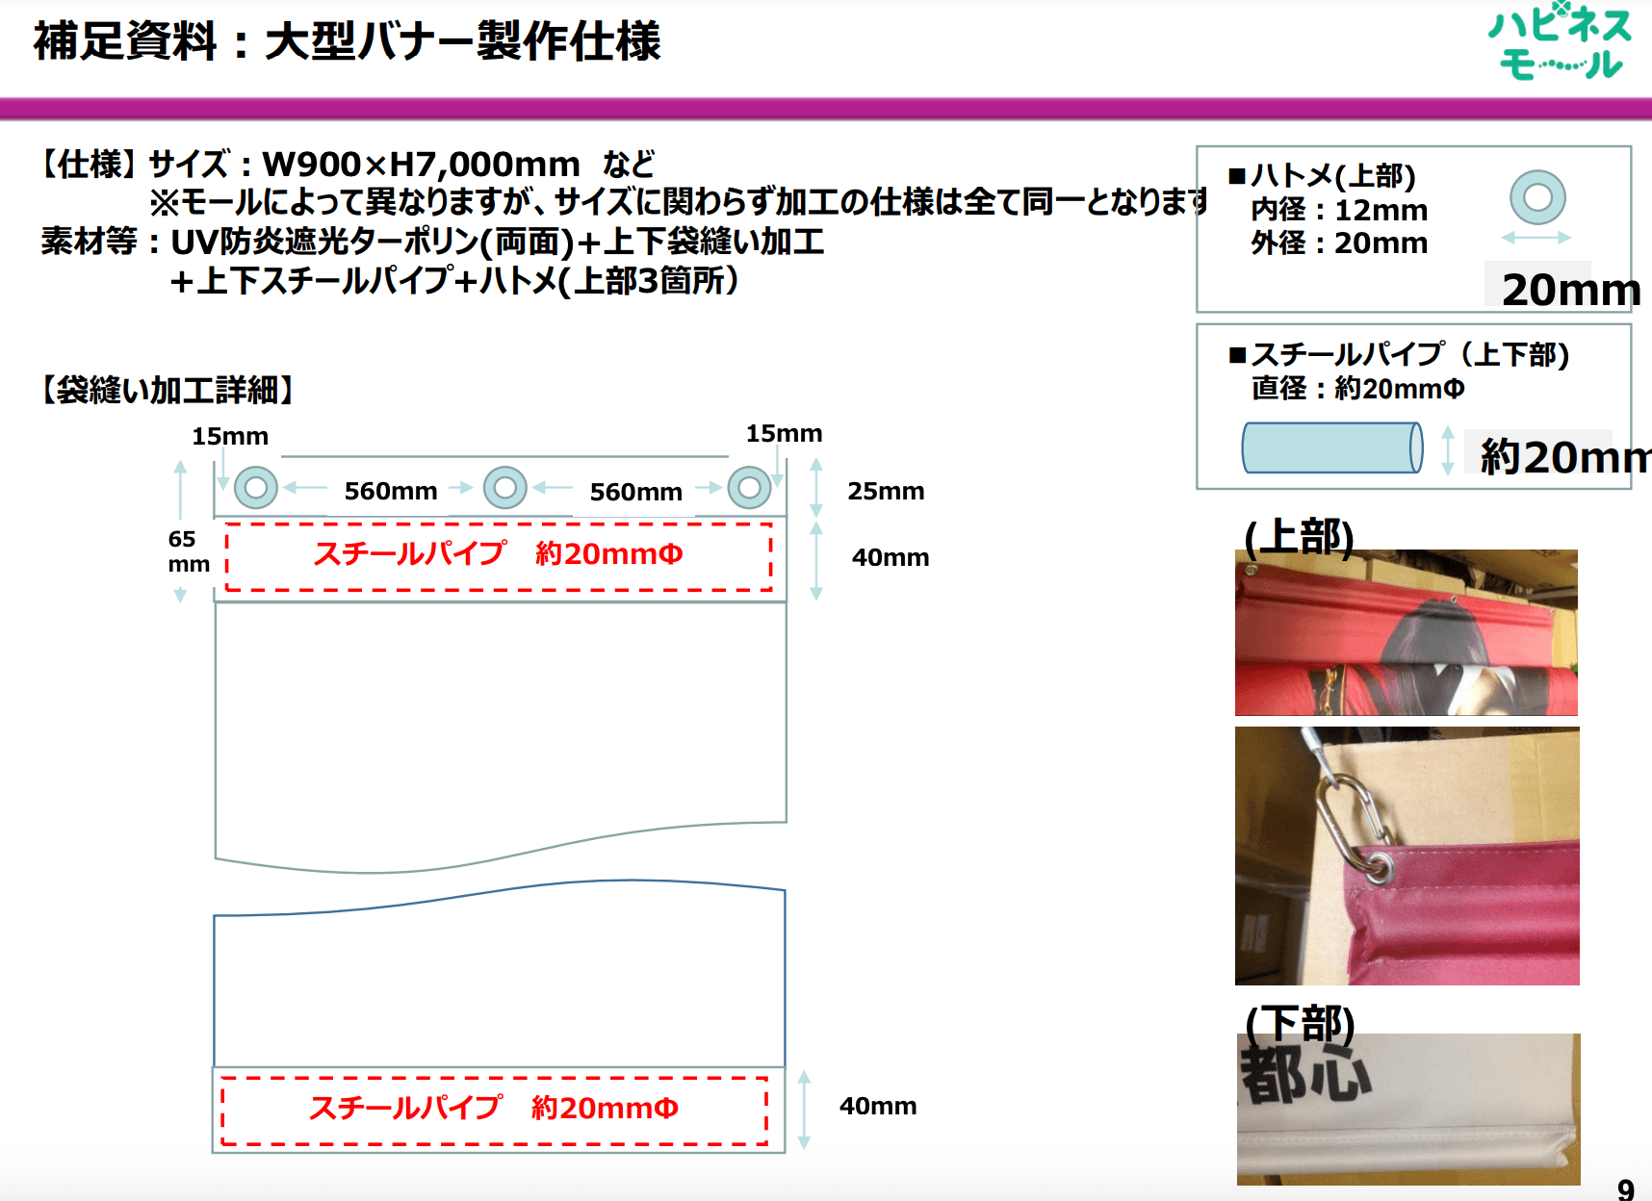The image size is (1652, 1201).
Task: Click the blue steel pipe cylinder illustration
Action: [1331, 448]
